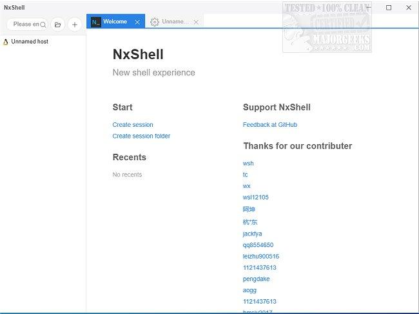
Task: Close the Unnamed settings tab
Action: [196, 22]
